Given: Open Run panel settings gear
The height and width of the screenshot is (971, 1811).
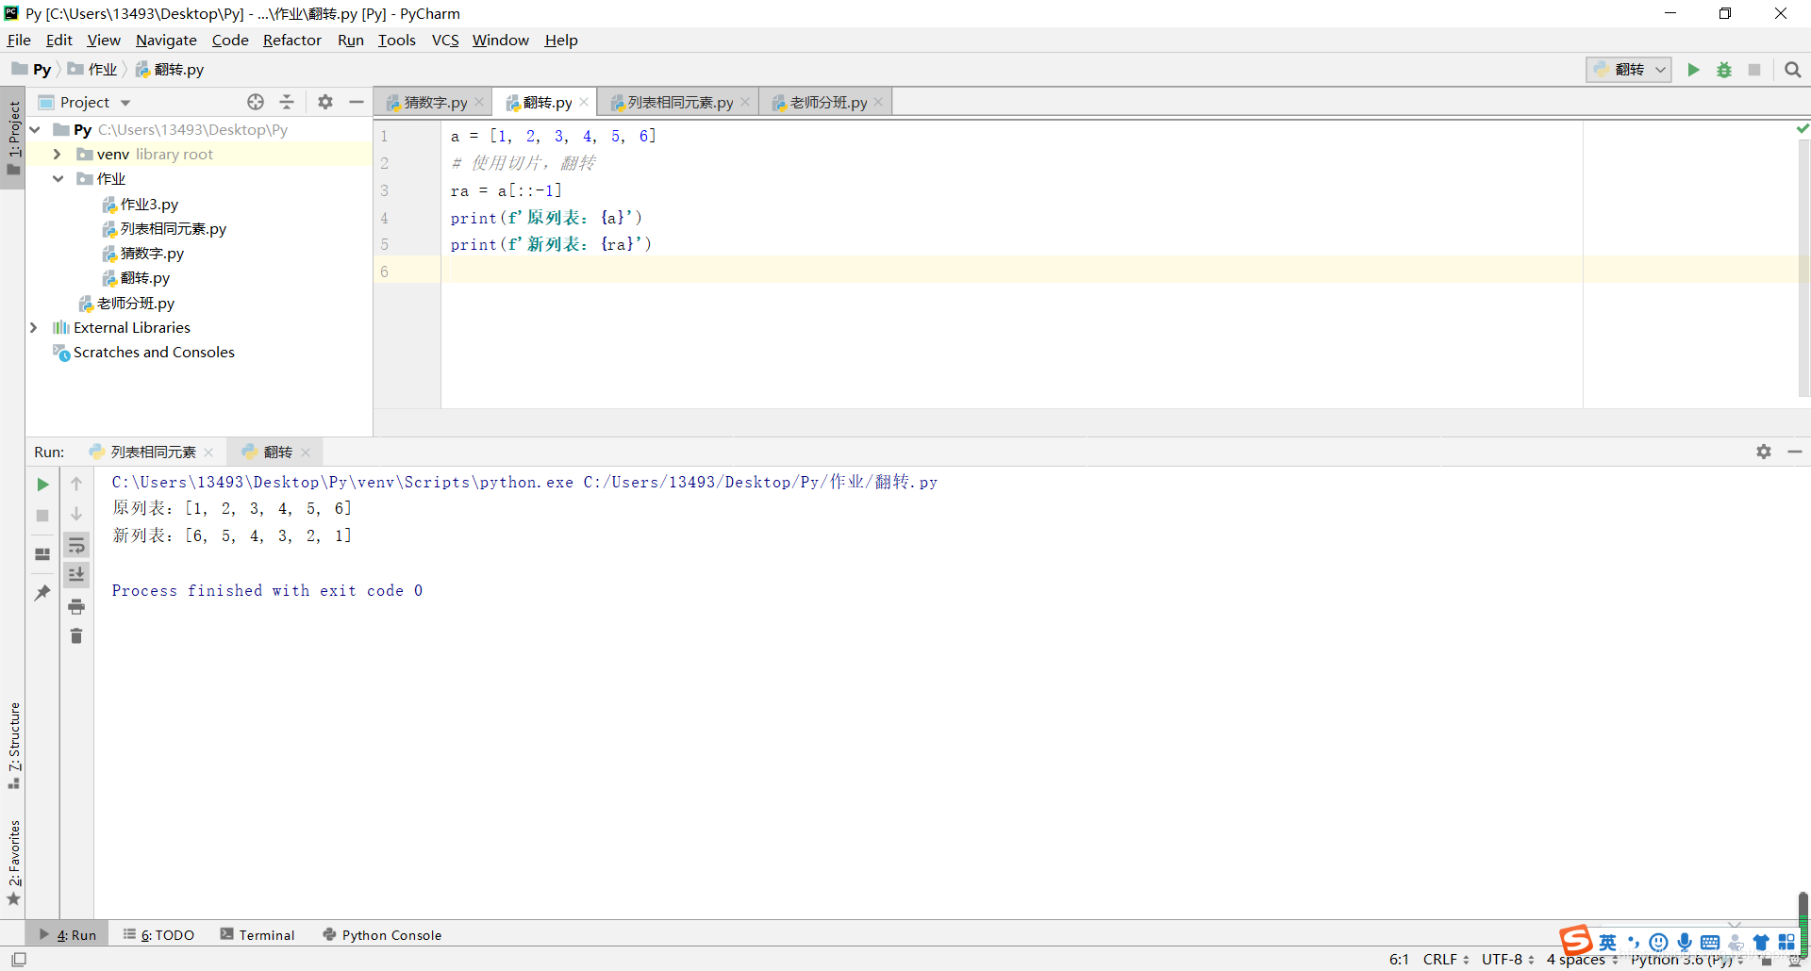Looking at the screenshot, I should (1764, 452).
